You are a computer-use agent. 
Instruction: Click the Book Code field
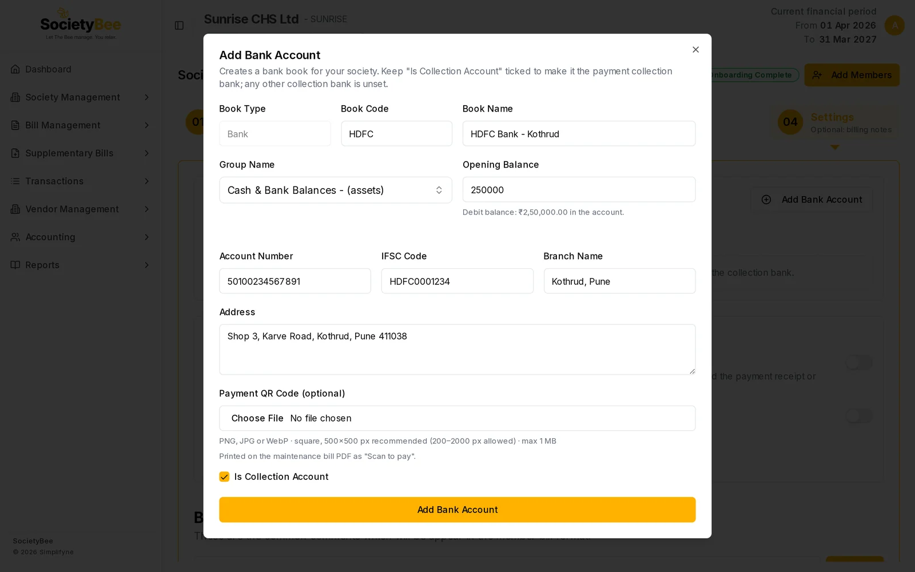(x=396, y=133)
